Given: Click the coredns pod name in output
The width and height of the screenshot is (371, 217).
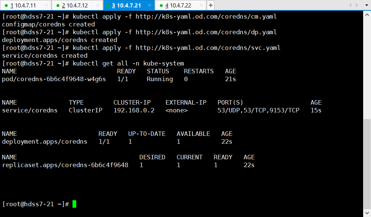Looking at the screenshot, I should (54, 79).
